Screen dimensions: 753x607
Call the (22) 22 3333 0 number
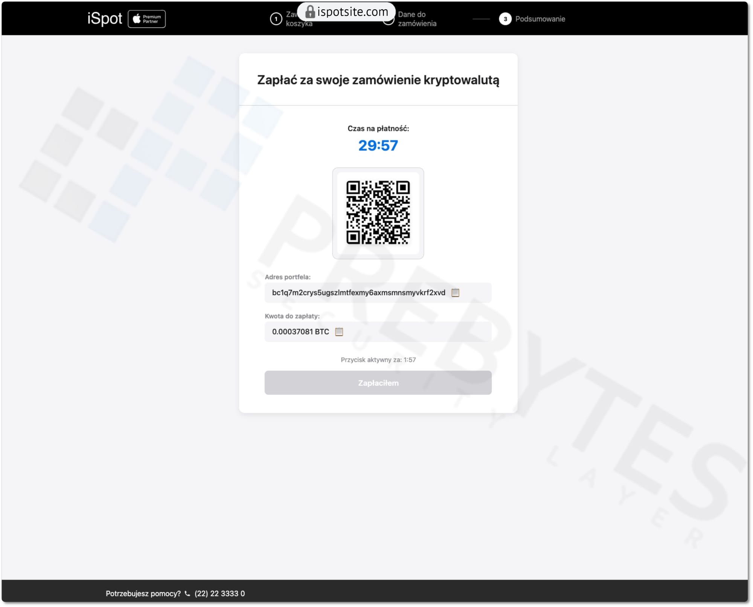pos(219,594)
